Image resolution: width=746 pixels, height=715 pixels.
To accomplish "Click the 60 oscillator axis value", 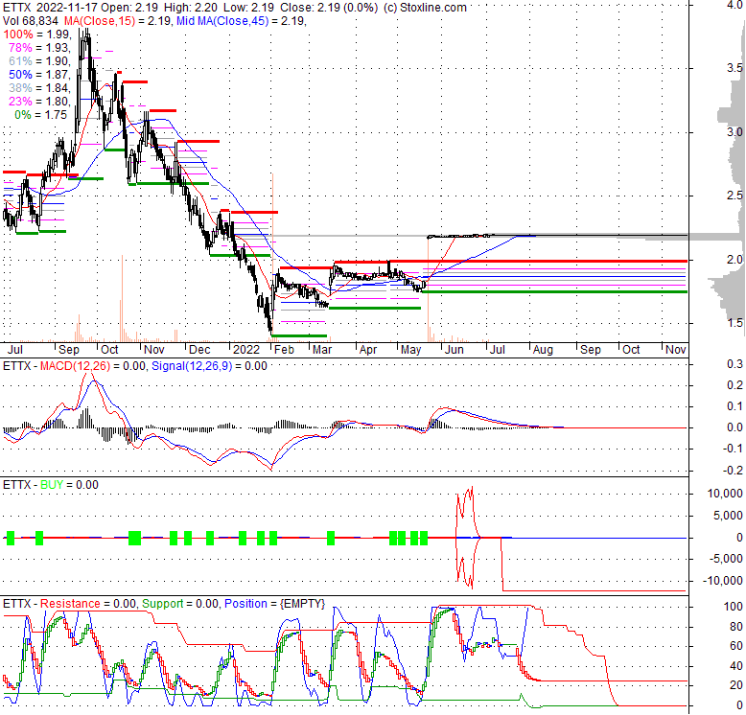I will click(x=735, y=646).
